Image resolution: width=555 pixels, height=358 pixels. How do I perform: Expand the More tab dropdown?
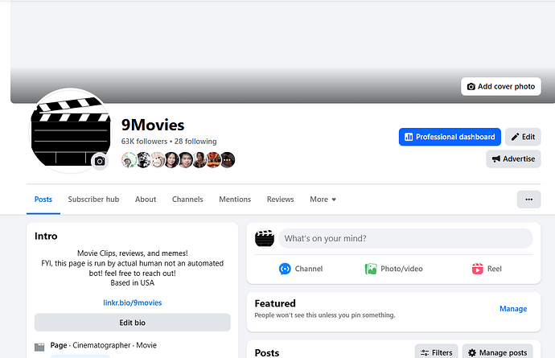point(323,200)
